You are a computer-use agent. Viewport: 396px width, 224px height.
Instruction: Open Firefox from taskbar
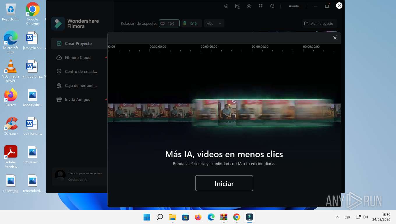tap(198, 217)
